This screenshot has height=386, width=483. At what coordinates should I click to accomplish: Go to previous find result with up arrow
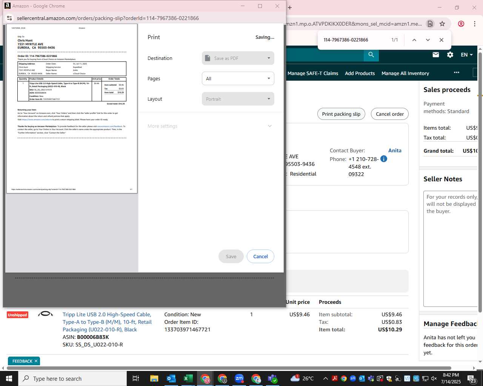click(414, 40)
